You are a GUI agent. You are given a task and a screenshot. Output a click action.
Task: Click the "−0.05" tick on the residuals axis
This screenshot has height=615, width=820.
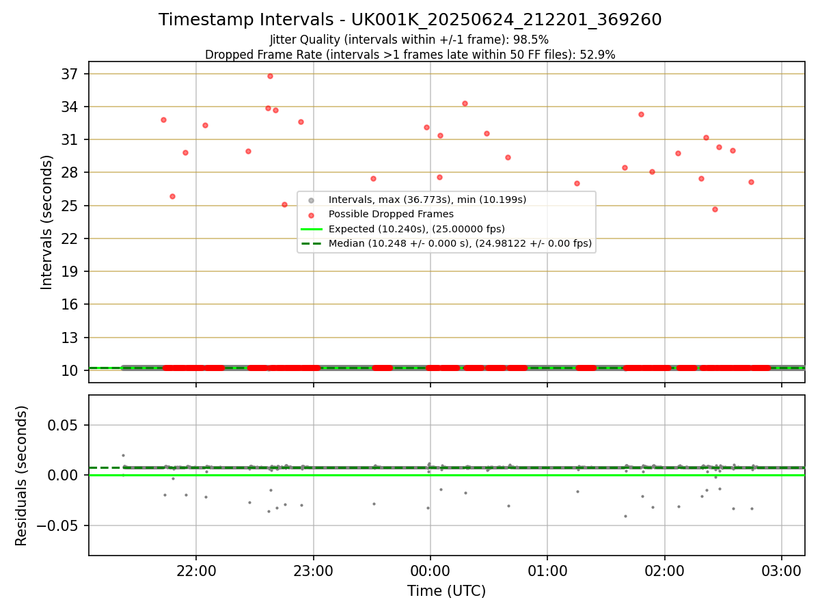tap(58, 525)
